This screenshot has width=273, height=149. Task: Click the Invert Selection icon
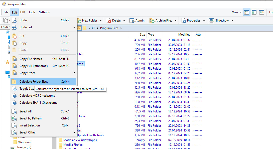(14, 125)
